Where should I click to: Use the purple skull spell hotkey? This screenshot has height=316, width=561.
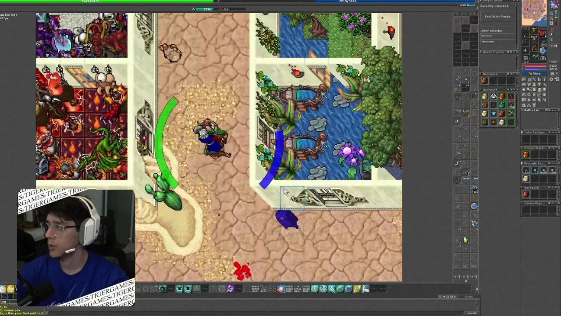coord(230,288)
